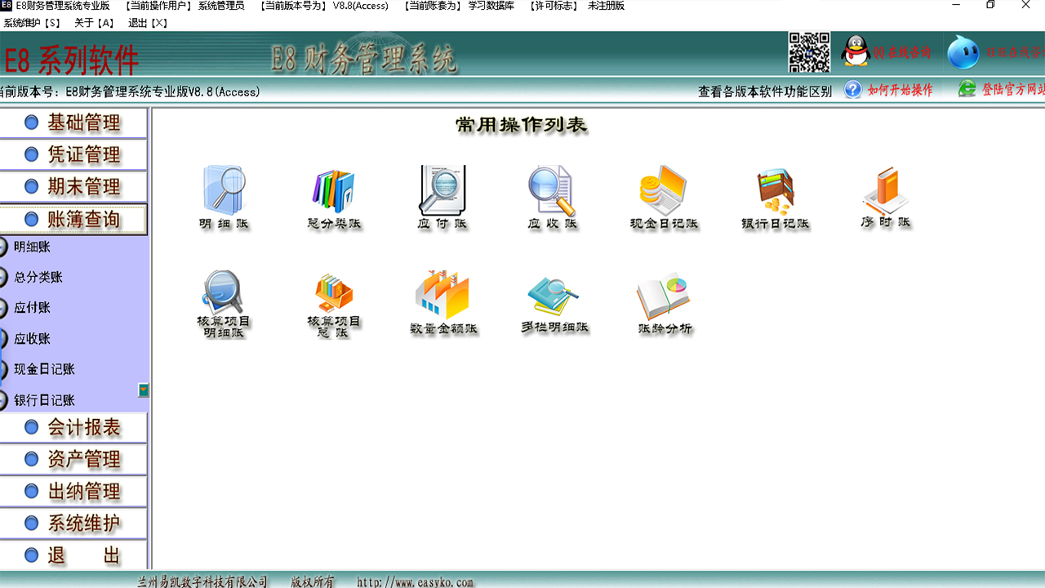1045x588 pixels.
Task: Click the QQ online support icon
Action: (853, 51)
